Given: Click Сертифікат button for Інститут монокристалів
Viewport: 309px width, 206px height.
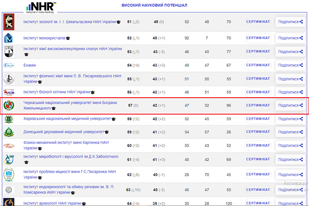Looking at the screenshot, I should [x=258, y=38].
